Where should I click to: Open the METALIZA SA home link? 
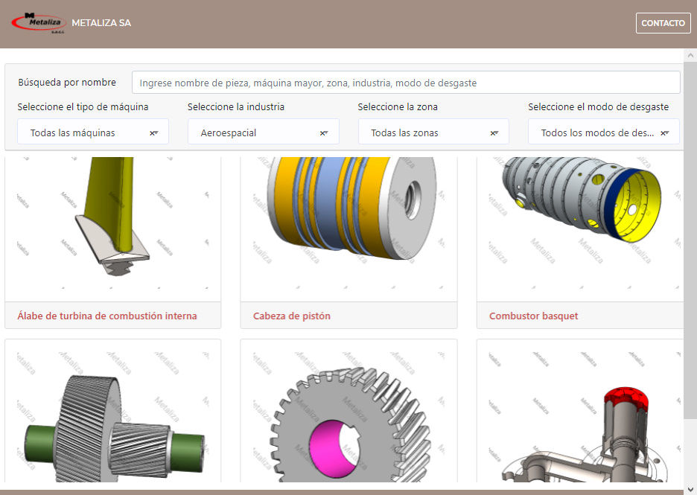point(101,23)
